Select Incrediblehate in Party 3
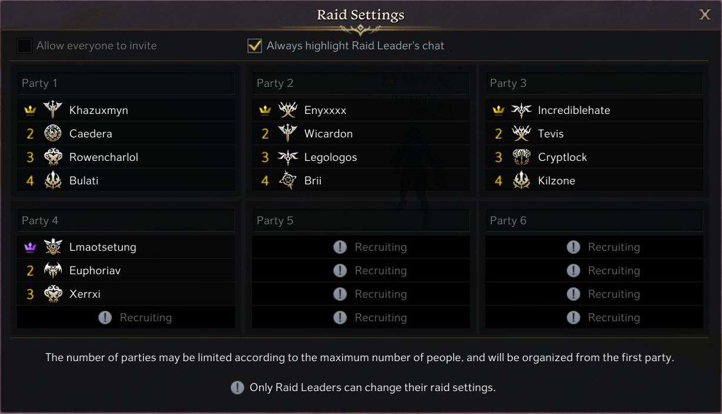This screenshot has width=722, height=414. point(573,110)
